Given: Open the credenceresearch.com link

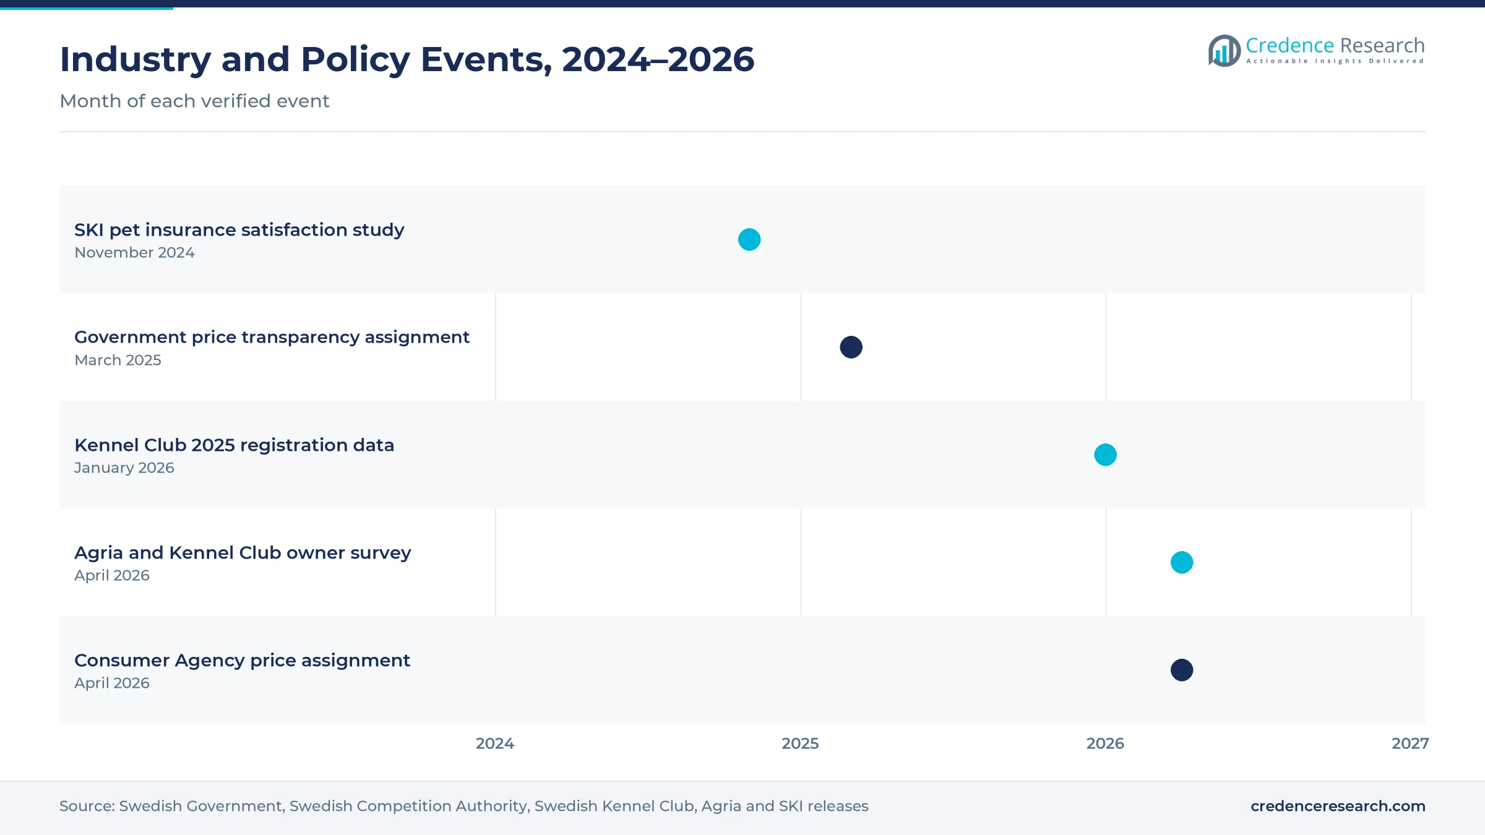Looking at the screenshot, I should coord(1338,806).
